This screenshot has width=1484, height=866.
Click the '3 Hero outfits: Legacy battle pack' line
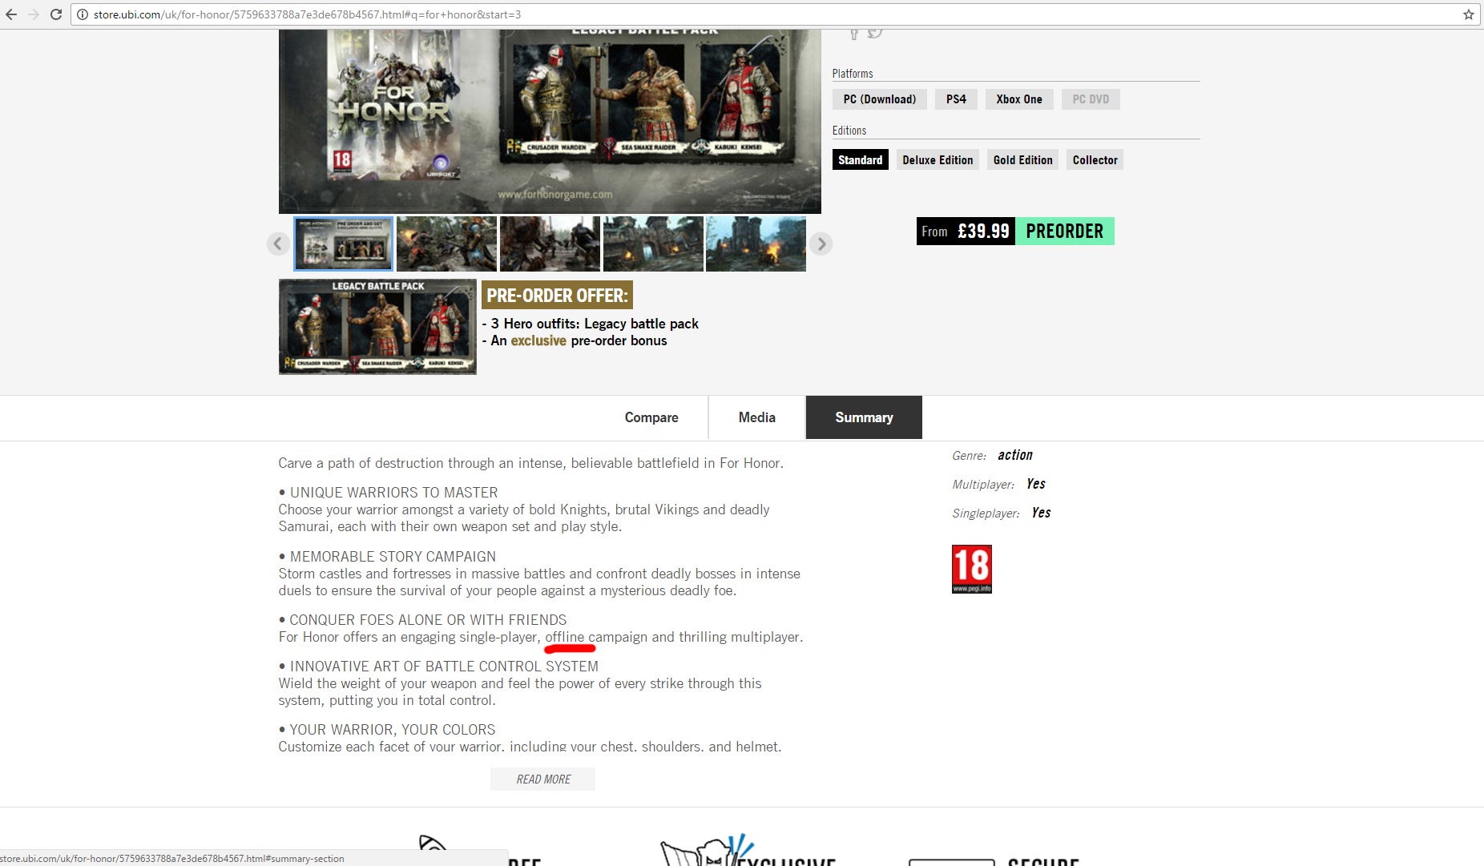pos(591,324)
